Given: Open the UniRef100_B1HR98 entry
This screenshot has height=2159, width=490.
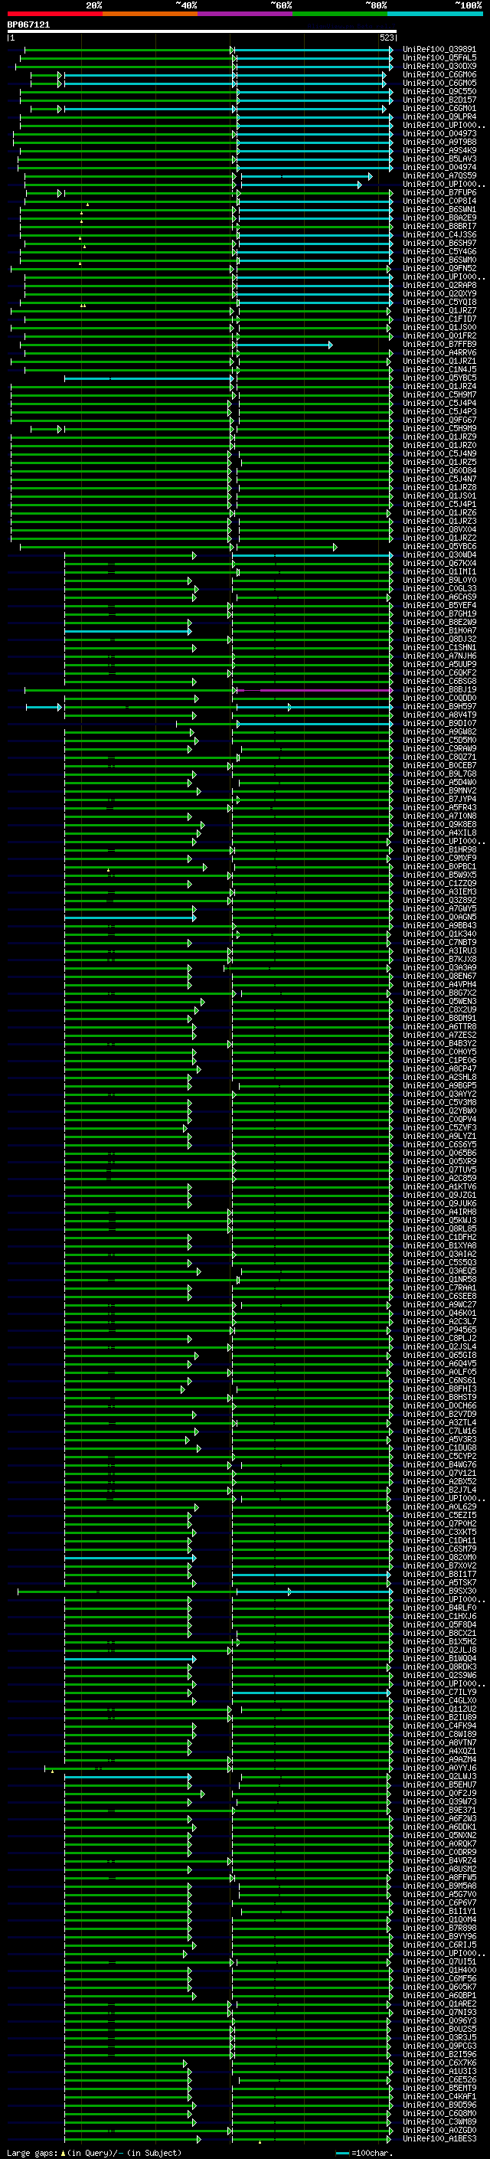Looking at the screenshot, I should (439, 850).
